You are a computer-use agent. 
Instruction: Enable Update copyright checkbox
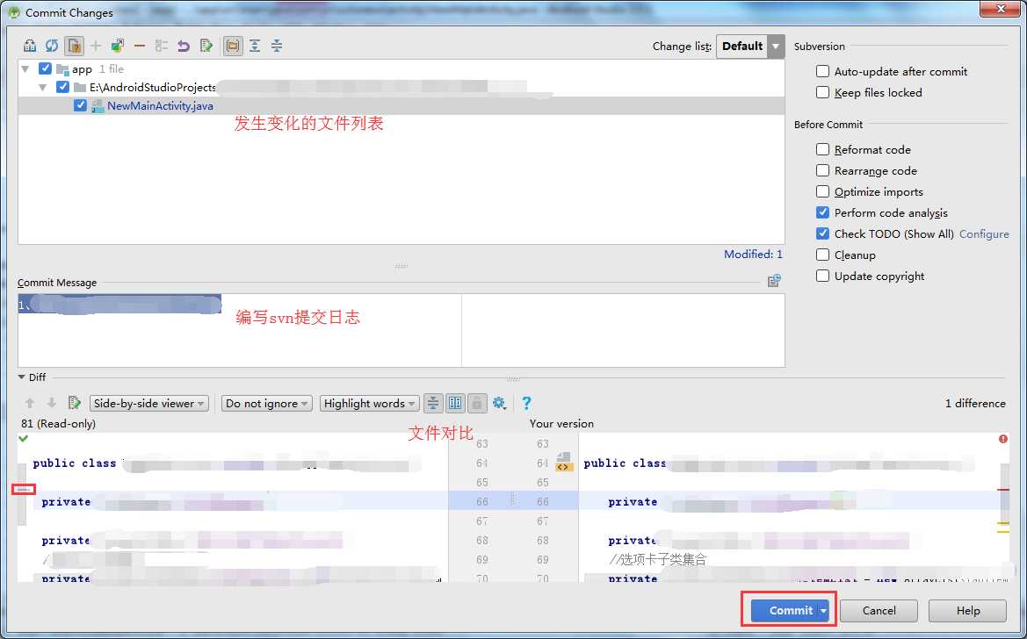coord(822,276)
